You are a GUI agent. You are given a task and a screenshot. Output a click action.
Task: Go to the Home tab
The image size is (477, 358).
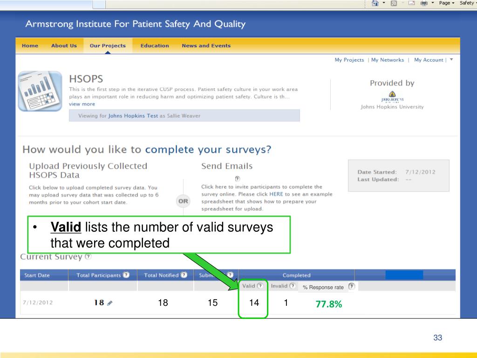tap(30, 46)
